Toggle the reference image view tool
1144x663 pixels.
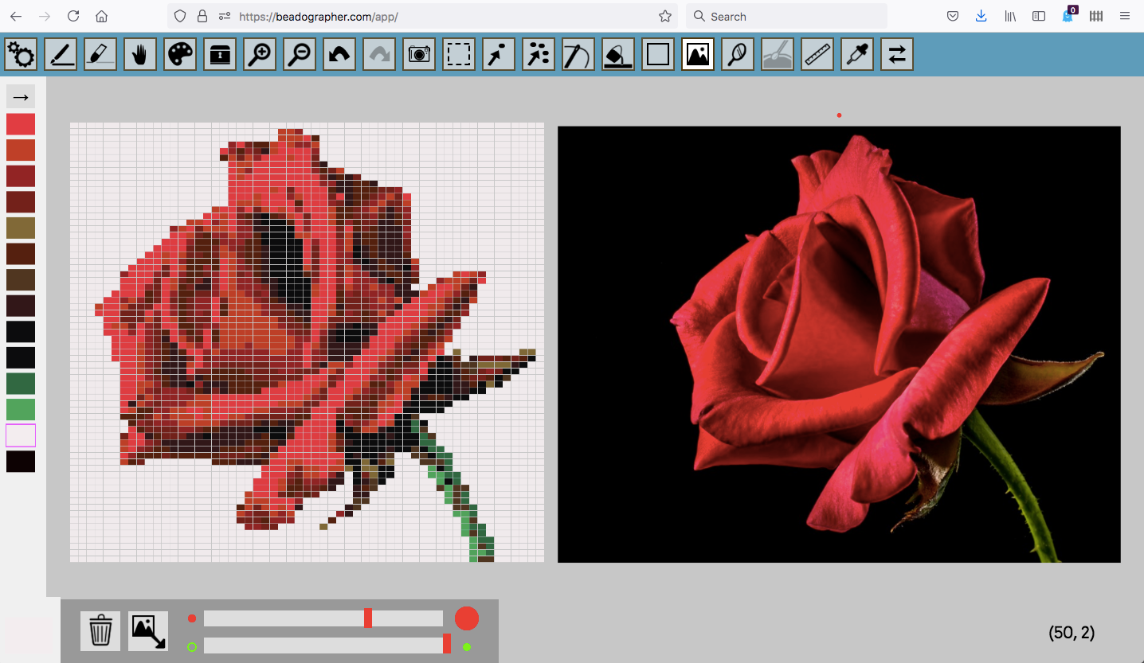pyautogui.click(x=697, y=54)
